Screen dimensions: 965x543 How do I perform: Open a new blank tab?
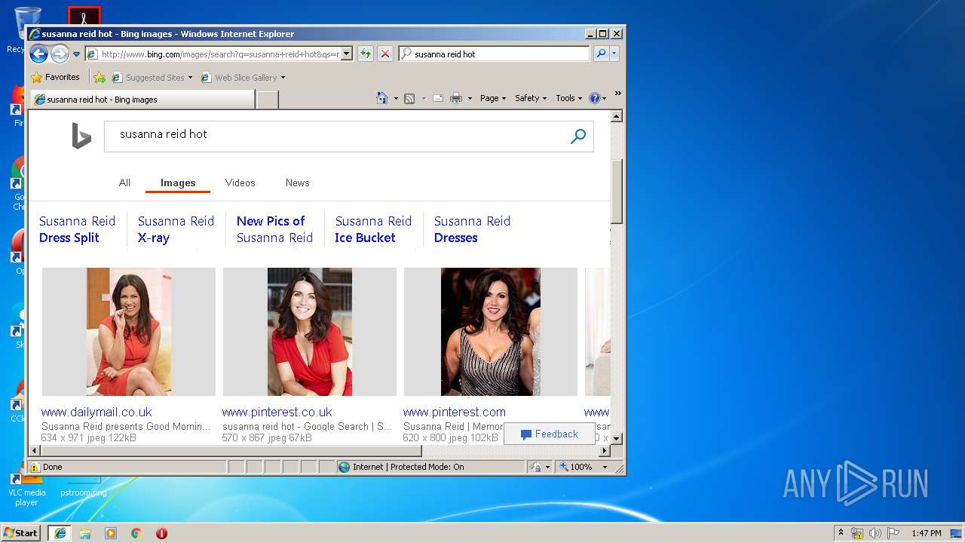click(x=267, y=99)
